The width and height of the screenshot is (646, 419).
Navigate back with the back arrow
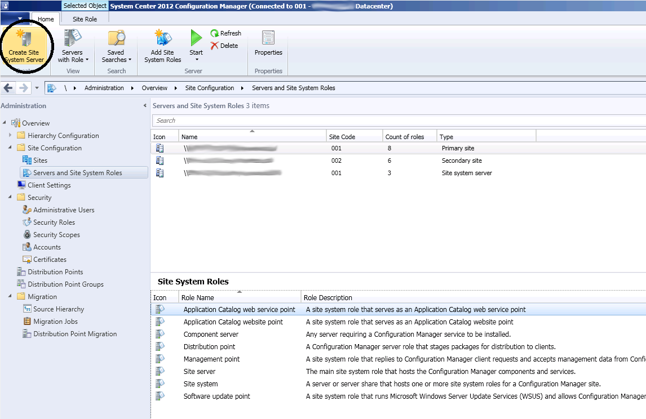(8, 88)
